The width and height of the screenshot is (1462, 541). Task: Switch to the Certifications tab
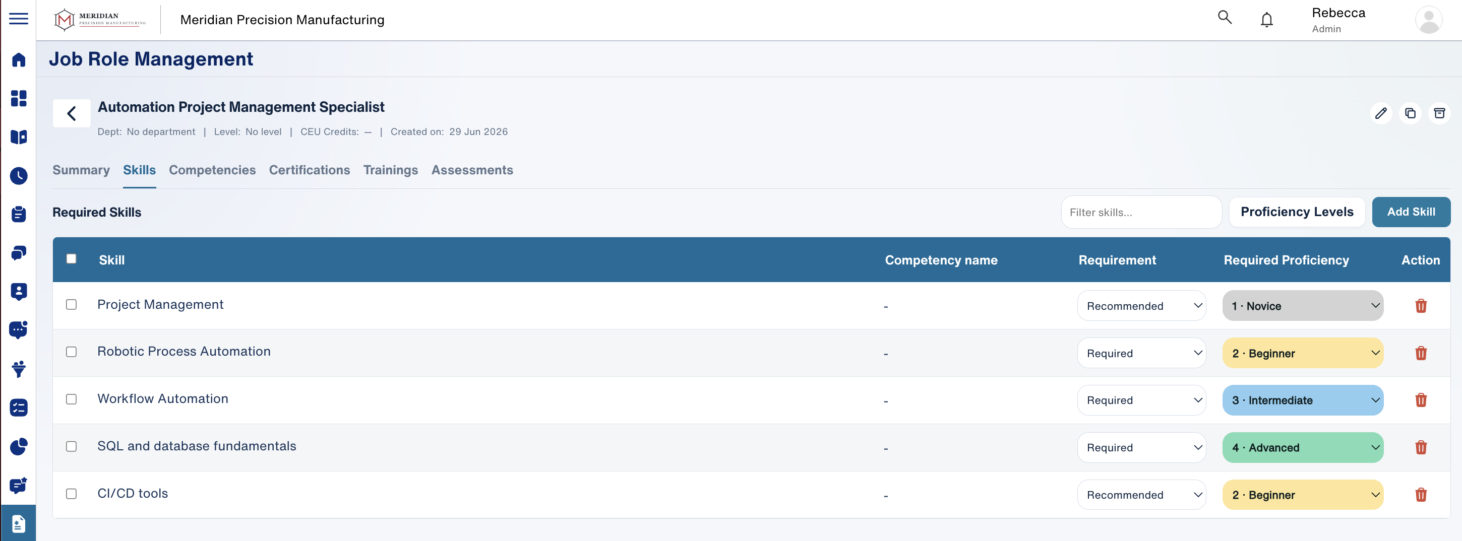(310, 170)
